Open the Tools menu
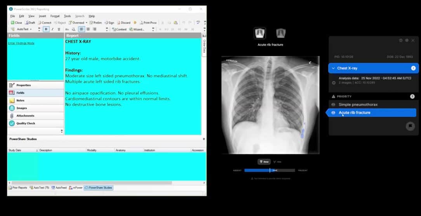421x216 pixels. point(67,16)
